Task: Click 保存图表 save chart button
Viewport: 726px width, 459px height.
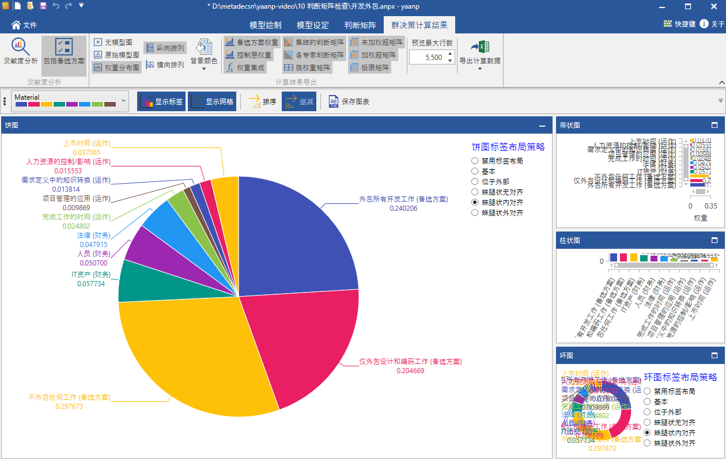Action: tap(349, 101)
